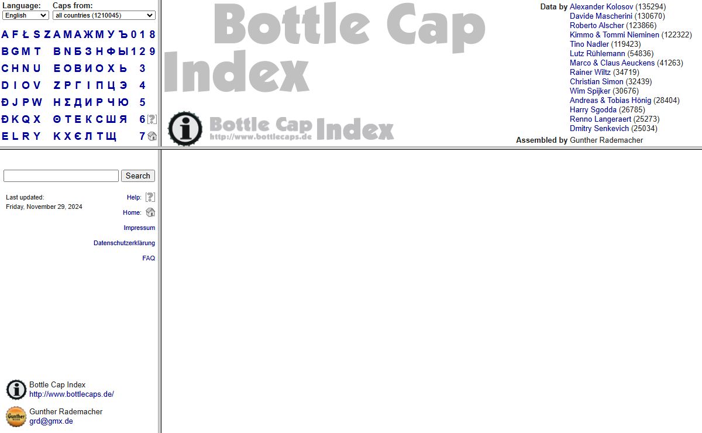Select digit 3 in the index
The height and width of the screenshot is (433, 702).
click(x=142, y=68)
